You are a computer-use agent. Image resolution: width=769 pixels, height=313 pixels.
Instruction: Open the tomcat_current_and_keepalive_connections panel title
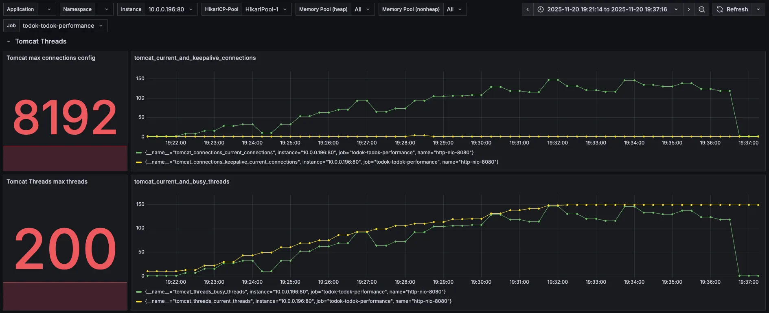[195, 58]
